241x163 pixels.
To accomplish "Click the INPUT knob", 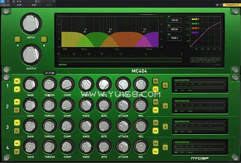I will tap(31, 24).
